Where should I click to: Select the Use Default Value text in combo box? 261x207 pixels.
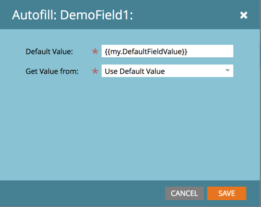(x=135, y=71)
